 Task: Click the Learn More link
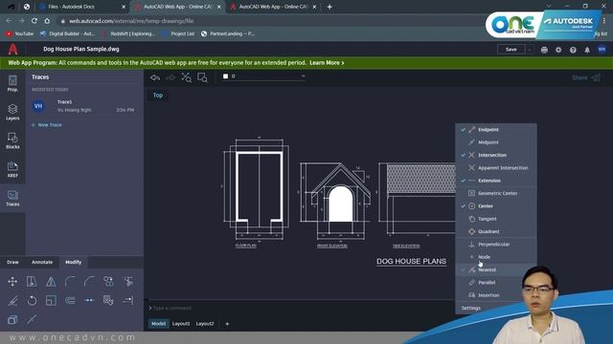point(327,63)
